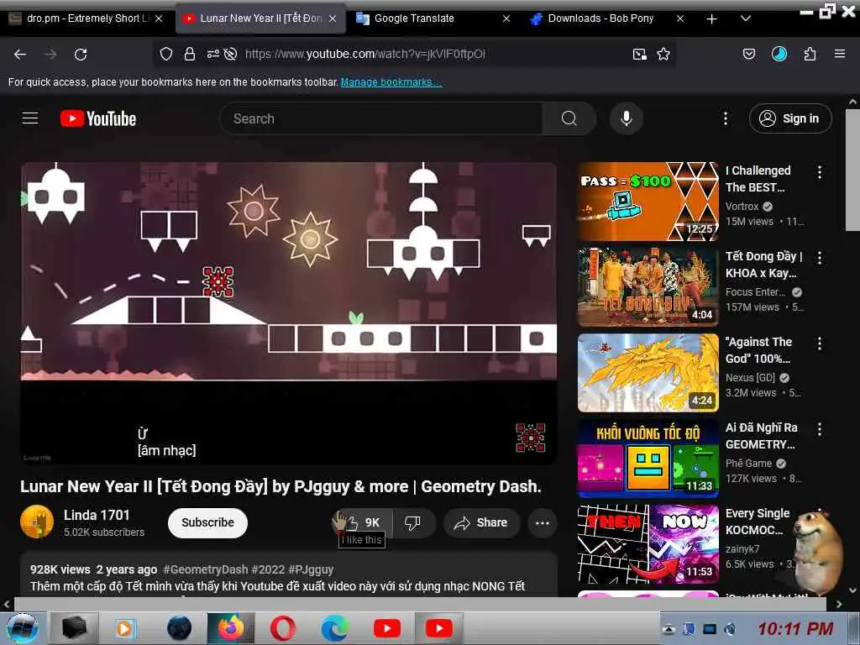Click the padlock site security icon
This screenshot has width=860, height=645.
190,54
